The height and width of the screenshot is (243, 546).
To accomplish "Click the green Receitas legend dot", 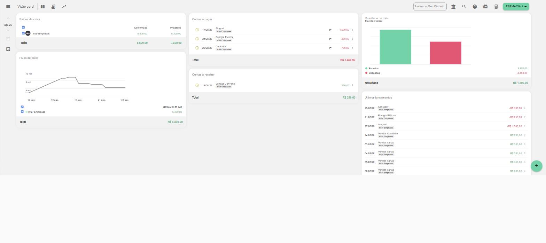I will pos(366,68).
